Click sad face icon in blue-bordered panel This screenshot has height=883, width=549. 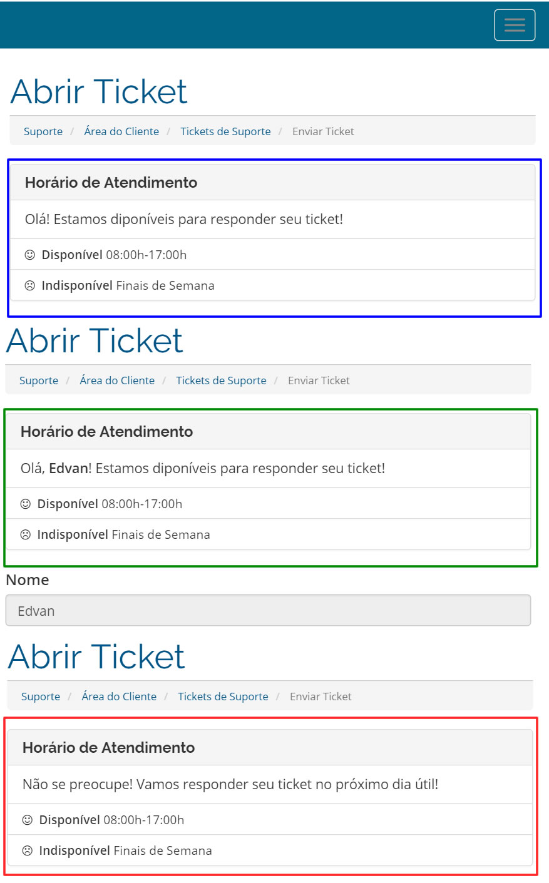click(x=30, y=285)
